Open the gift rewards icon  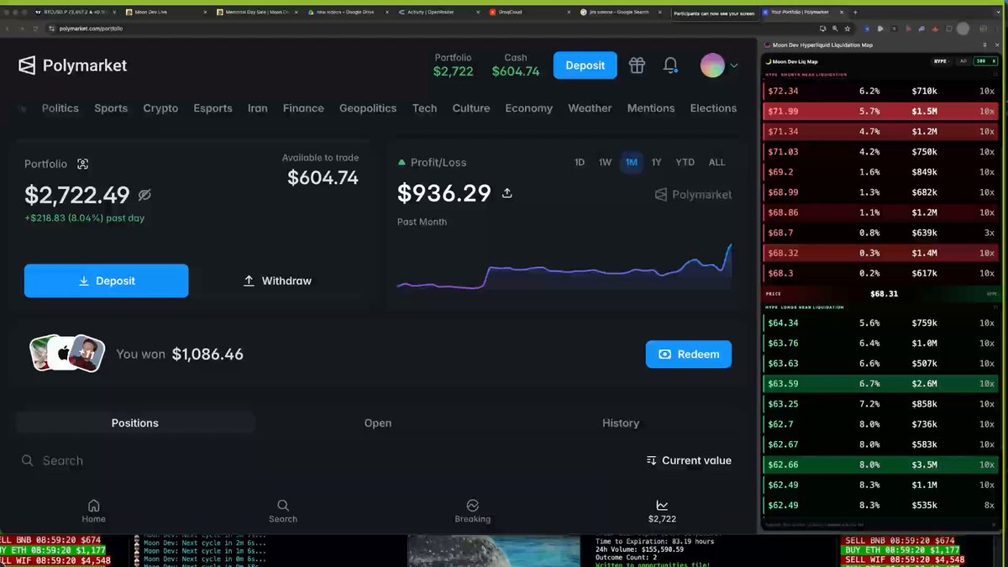point(637,66)
